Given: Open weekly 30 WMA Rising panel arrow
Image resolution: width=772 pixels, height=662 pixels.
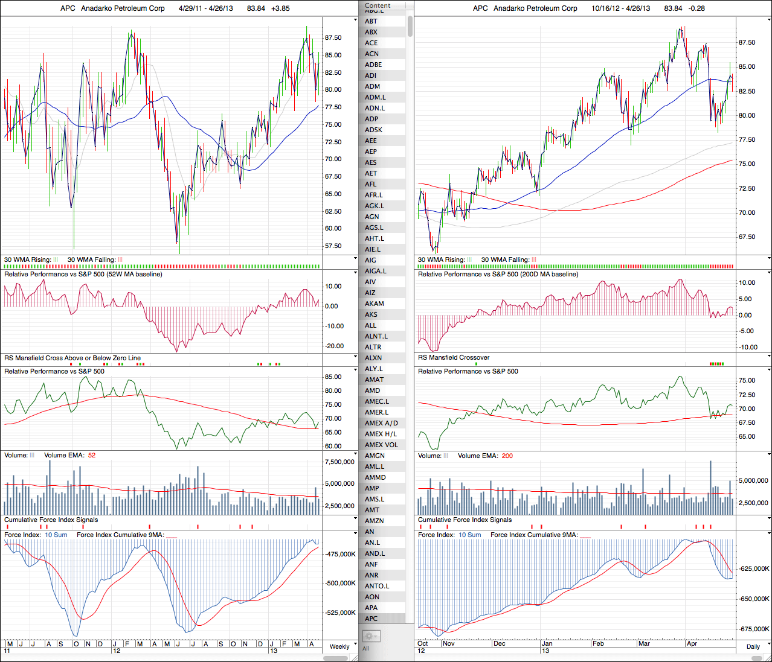Looking at the screenshot, I should click(355, 259).
